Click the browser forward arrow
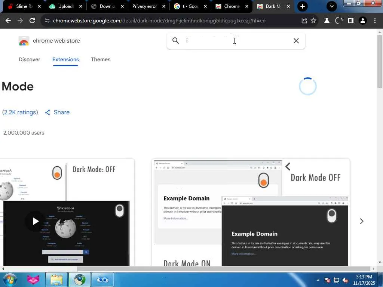 point(20,21)
